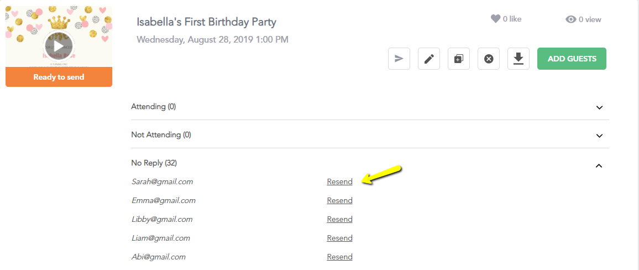
Task: Resend invitation to Abi@gmail.com
Action: (339, 257)
